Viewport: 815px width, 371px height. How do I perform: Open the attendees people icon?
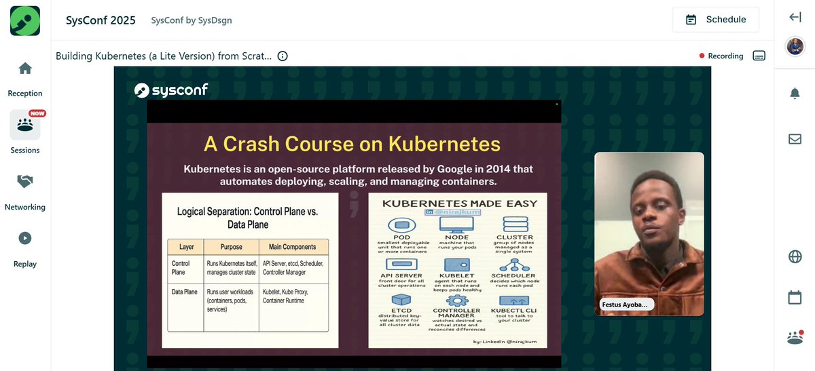click(x=795, y=337)
